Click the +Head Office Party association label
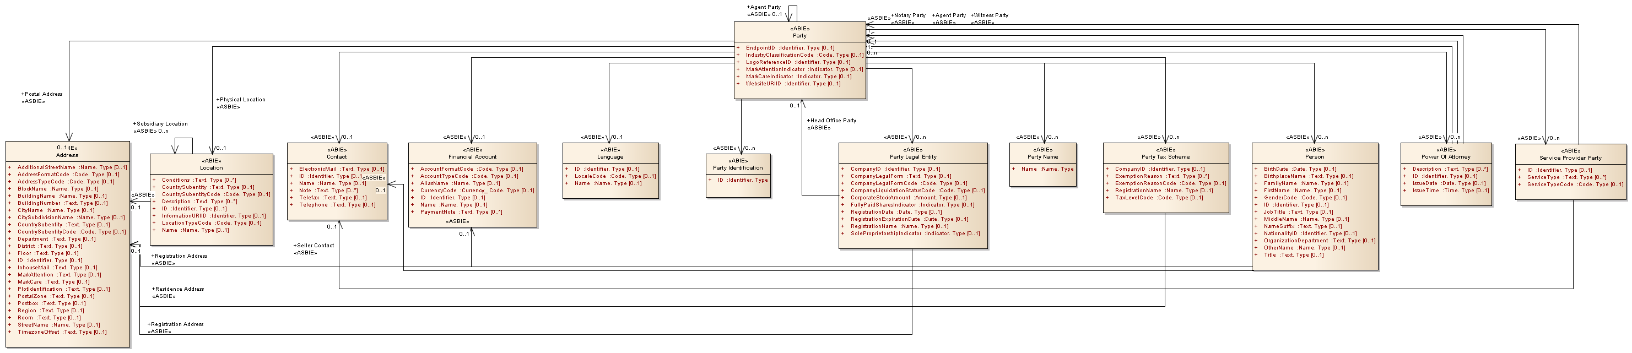 click(831, 121)
